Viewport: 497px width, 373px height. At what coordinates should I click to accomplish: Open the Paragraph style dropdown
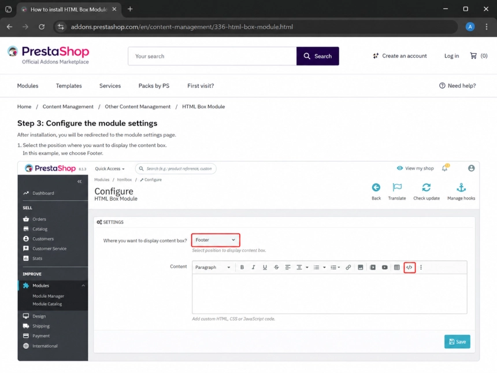(213, 267)
